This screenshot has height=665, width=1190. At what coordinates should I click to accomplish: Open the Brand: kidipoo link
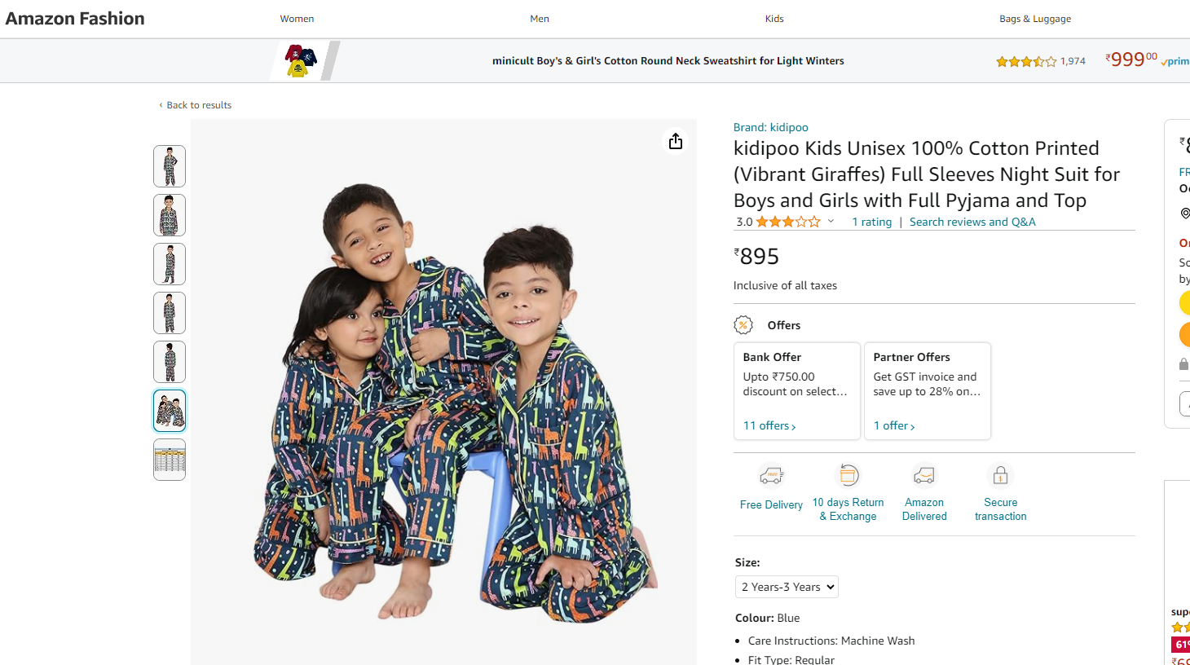(770, 127)
